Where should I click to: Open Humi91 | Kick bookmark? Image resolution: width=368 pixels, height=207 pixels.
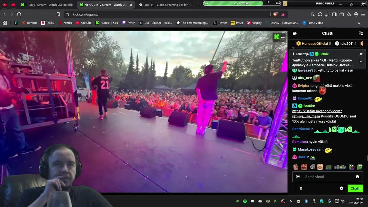click(107, 23)
